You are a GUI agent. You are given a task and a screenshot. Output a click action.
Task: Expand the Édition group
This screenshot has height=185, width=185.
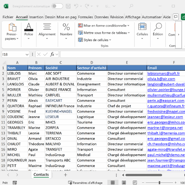158,31
